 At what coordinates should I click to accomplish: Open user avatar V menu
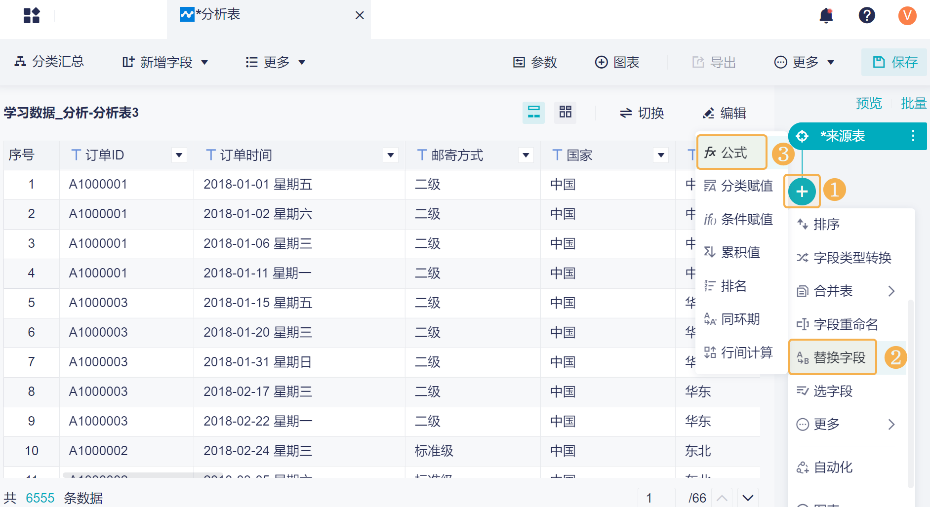pyautogui.click(x=907, y=15)
